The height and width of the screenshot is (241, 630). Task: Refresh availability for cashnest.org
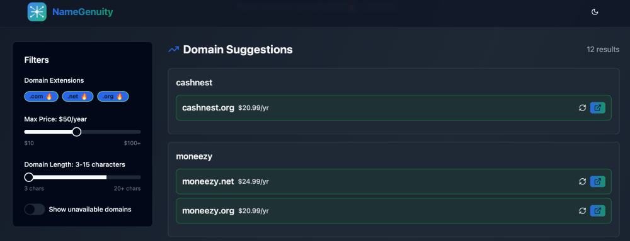pyautogui.click(x=582, y=108)
